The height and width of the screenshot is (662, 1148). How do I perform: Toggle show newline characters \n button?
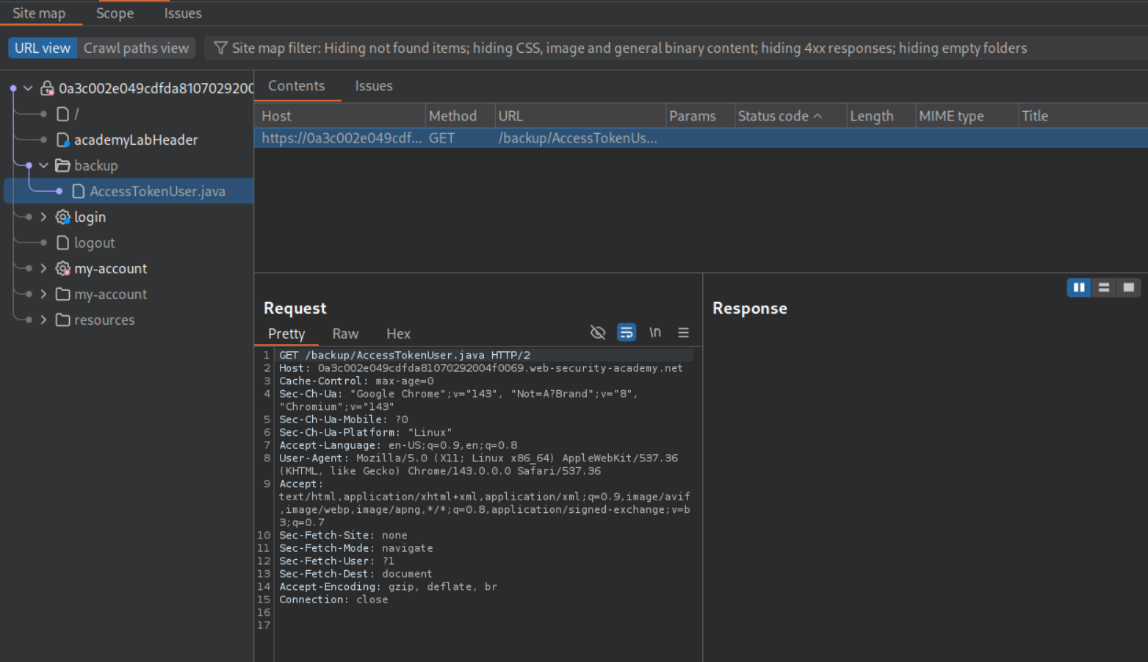(x=654, y=333)
